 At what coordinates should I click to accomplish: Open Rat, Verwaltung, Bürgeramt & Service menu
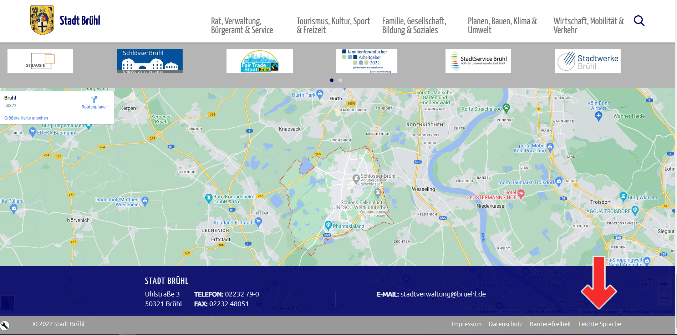[242, 25]
